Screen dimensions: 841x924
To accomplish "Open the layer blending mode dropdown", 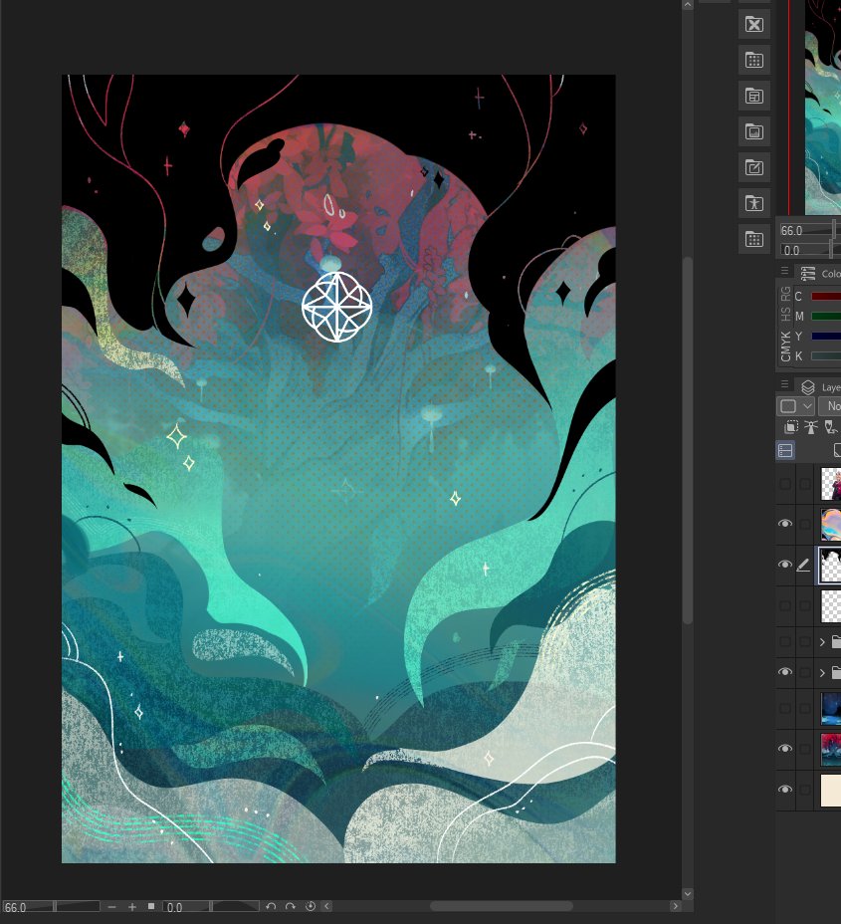I will pos(833,405).
